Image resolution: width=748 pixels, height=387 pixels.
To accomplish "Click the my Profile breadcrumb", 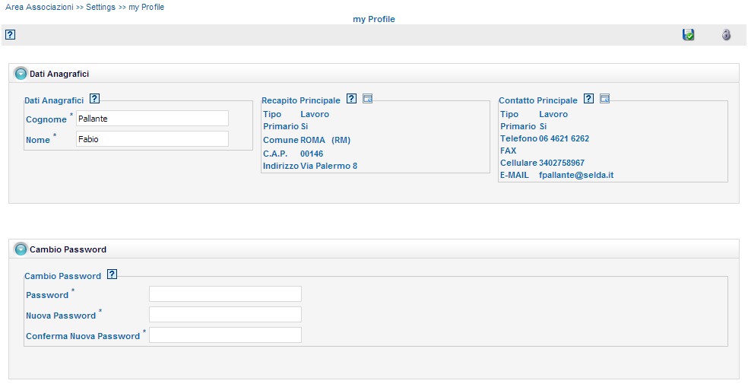I will pyautogui.click(x=147, y=7).
